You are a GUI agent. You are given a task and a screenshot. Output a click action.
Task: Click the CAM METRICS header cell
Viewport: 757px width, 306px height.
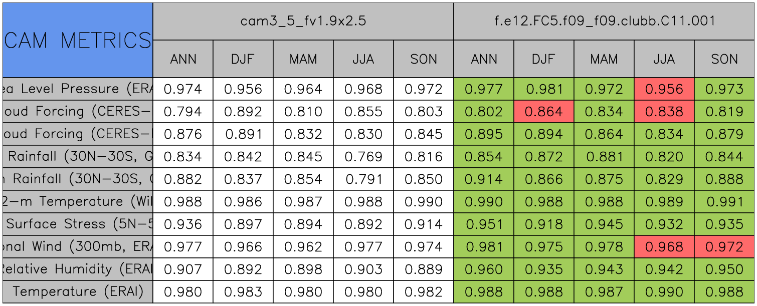77,40
